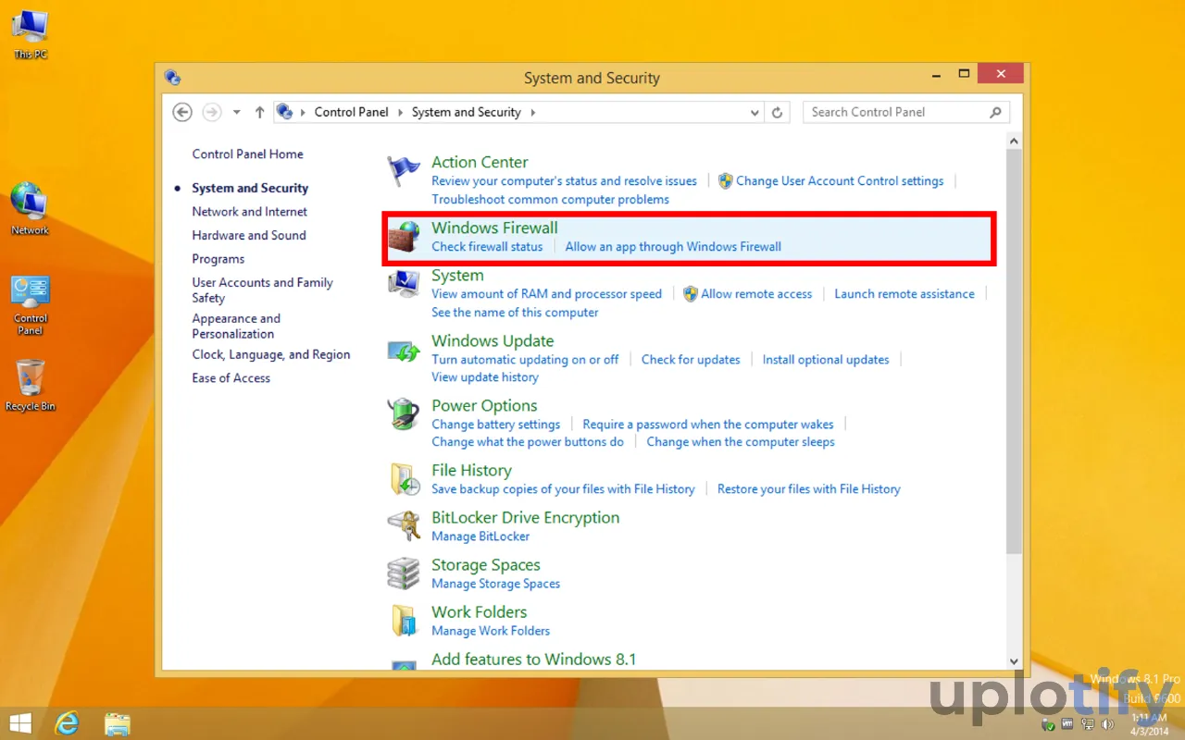Click Check firewall status
Viewport: 1185px width, 740px height.
click(487, 247)
